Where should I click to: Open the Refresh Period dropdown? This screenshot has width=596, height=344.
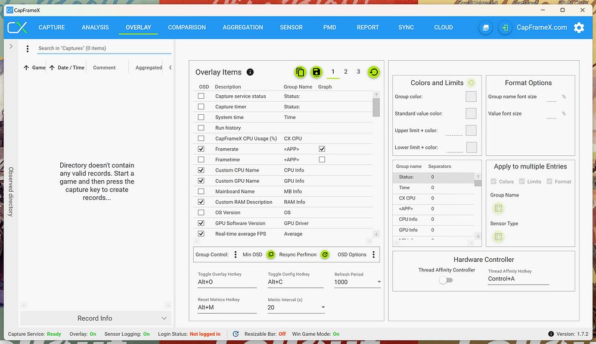click(357, 282)
